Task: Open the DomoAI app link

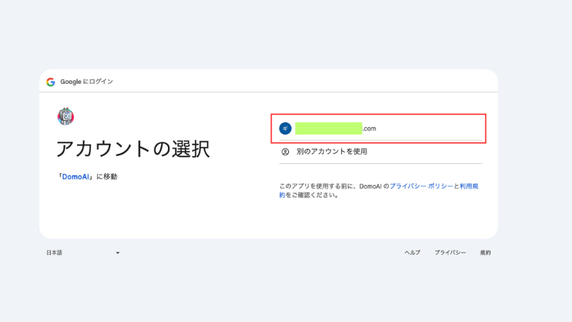Action: click(x=76, y=177)
